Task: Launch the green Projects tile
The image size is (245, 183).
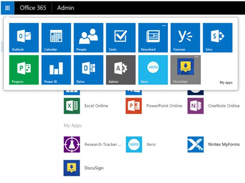Action: coord(24,70)
